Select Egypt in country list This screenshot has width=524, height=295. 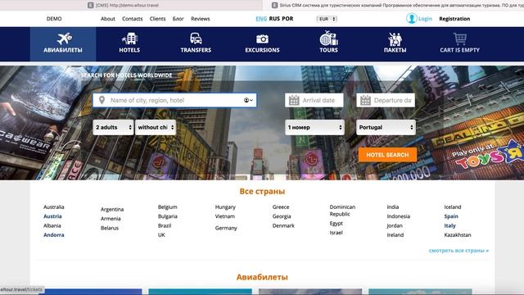click(336, 224)
